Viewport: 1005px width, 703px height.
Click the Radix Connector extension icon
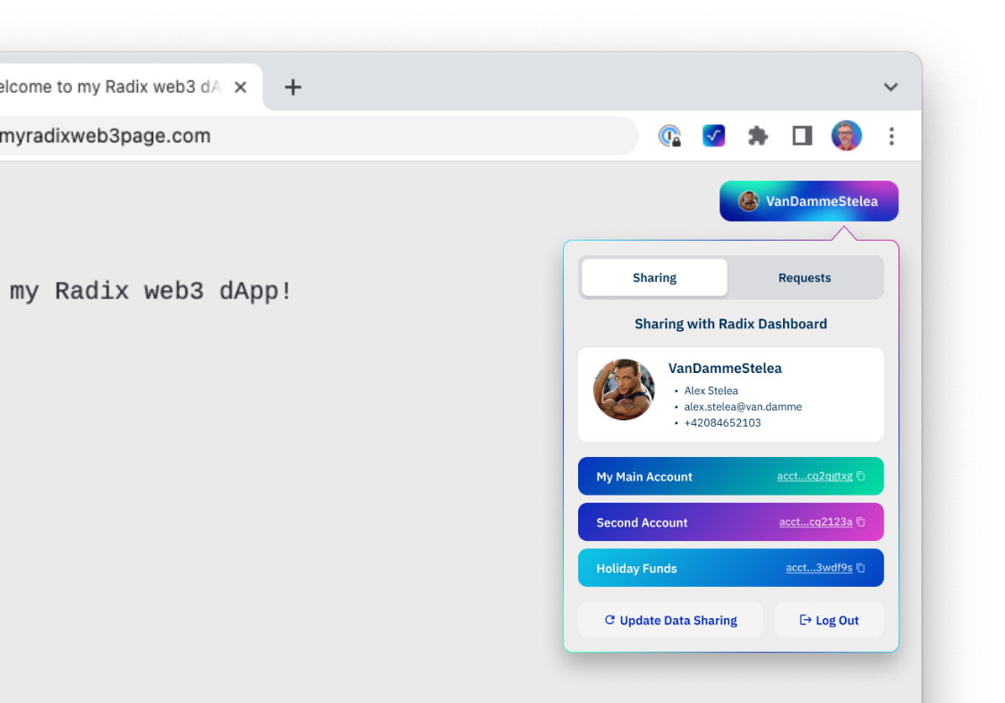713,135
